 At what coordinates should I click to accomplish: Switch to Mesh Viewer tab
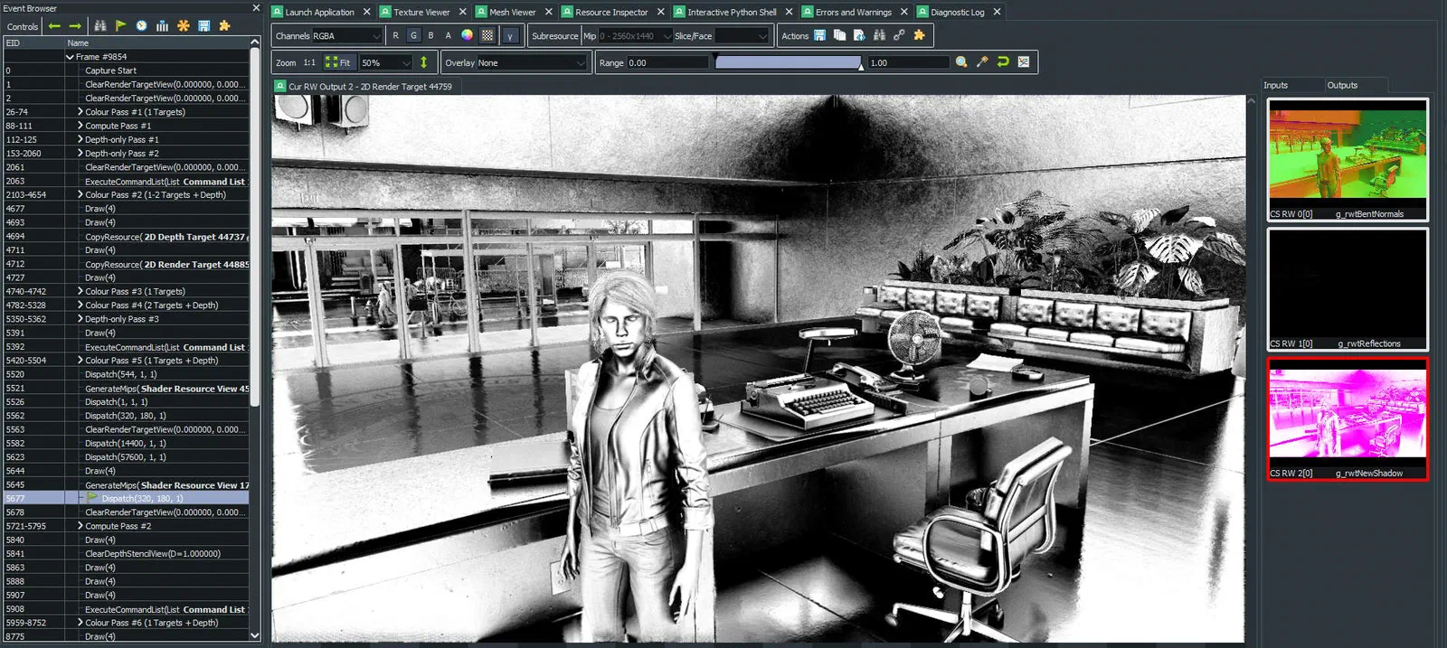pyautogui.click(x=512, y=12)
